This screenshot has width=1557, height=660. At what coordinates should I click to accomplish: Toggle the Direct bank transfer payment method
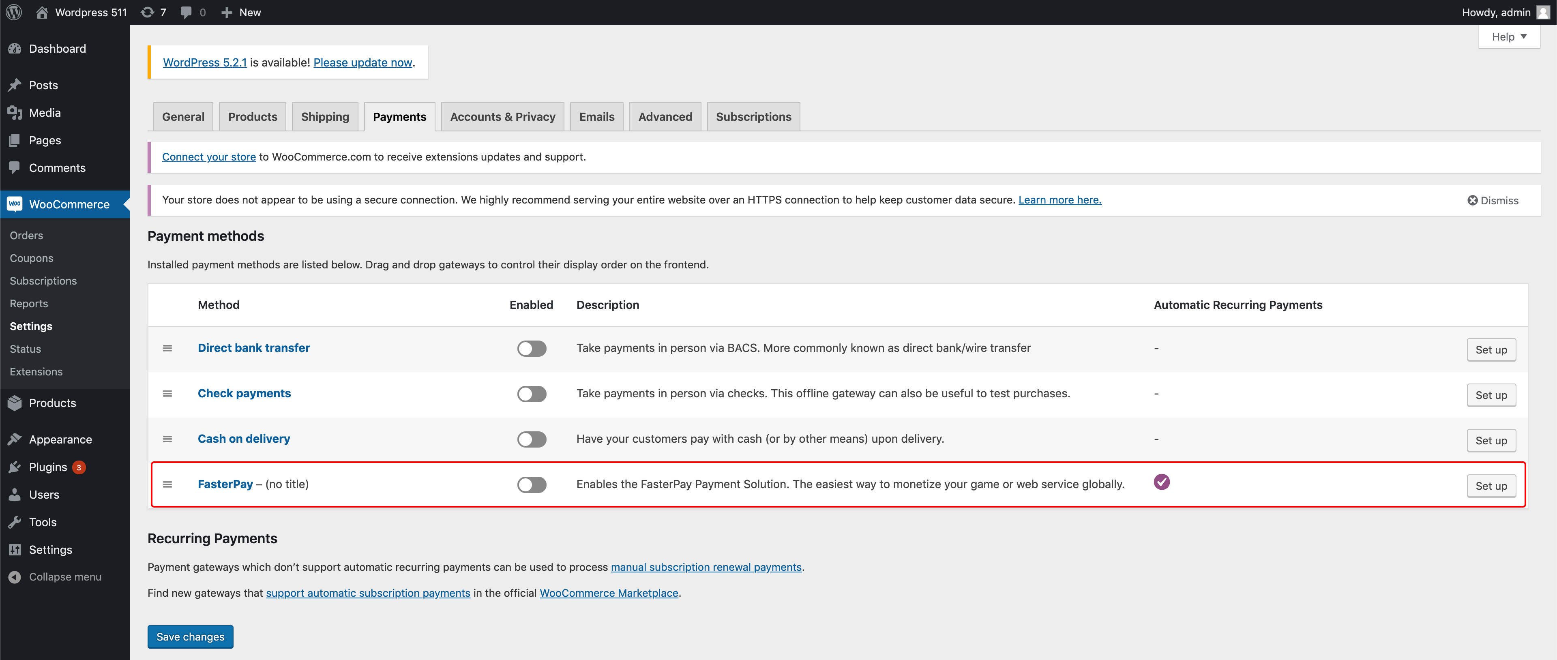tap(530, 347)
